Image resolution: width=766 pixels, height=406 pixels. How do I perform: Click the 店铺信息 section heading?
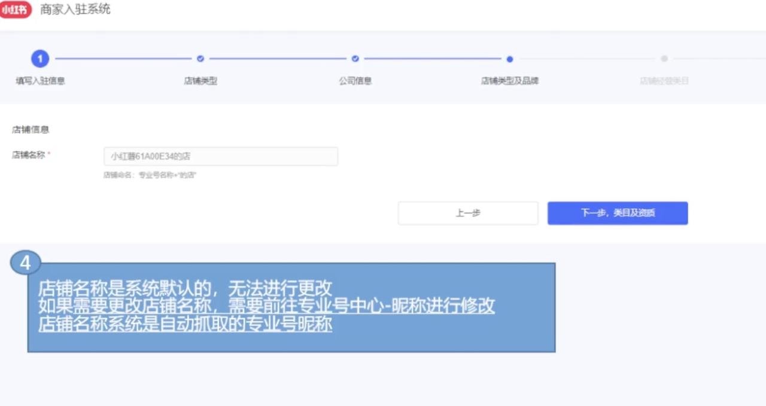point(31,130)
